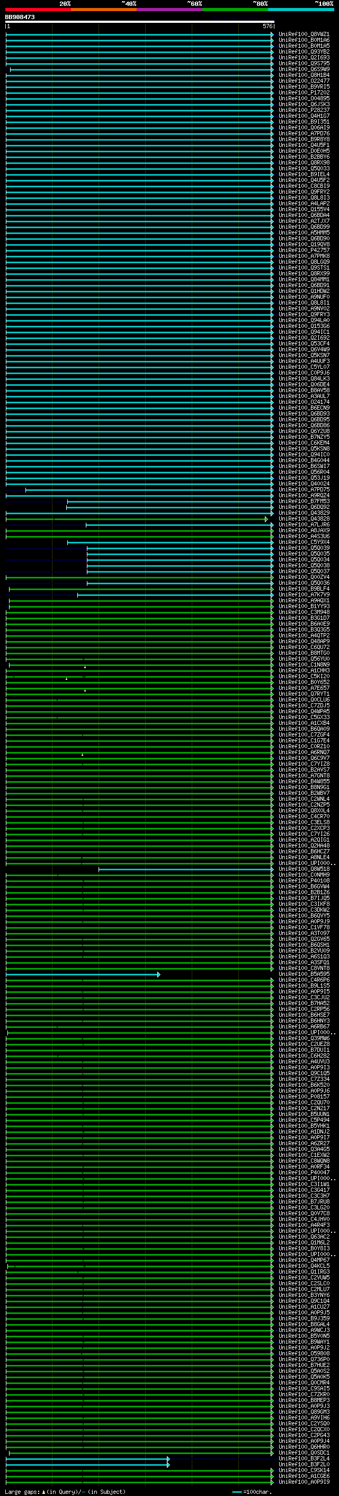This screenshot has width=339, height=1496.
Task: Select hit label UniRef100_B3F2L4
Action: pyautogui.click(x=304, y=1459)
